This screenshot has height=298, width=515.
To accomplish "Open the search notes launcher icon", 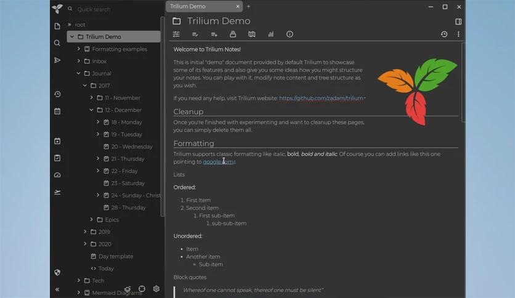I will tap(57, 43).
